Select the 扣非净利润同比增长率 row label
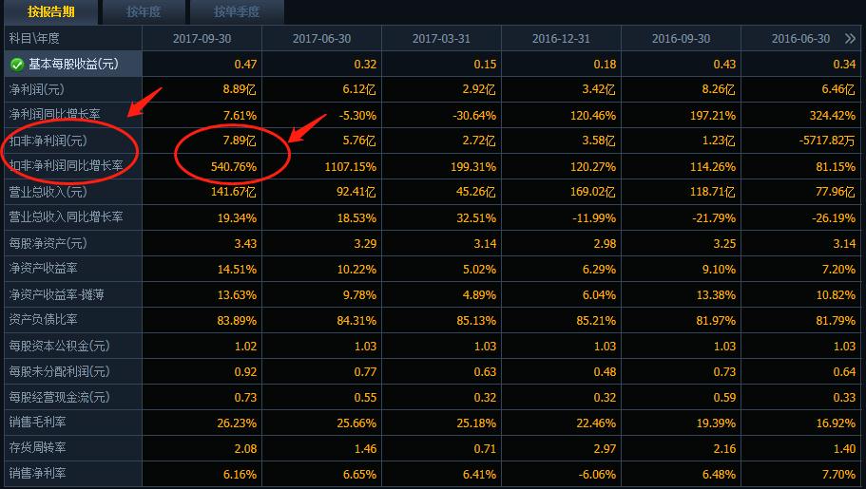 67,165
